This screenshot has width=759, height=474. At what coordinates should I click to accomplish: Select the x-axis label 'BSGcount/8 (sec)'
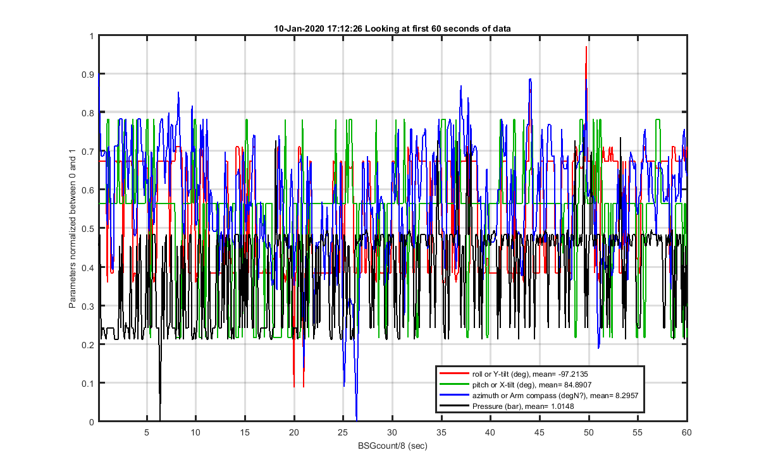pyautogui.click(x=393, y=446)
